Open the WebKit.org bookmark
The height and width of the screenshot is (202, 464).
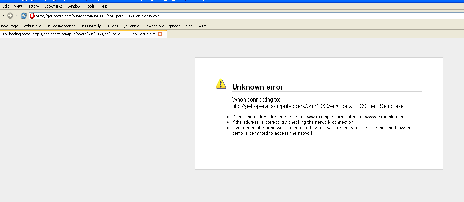click(32, 26)
